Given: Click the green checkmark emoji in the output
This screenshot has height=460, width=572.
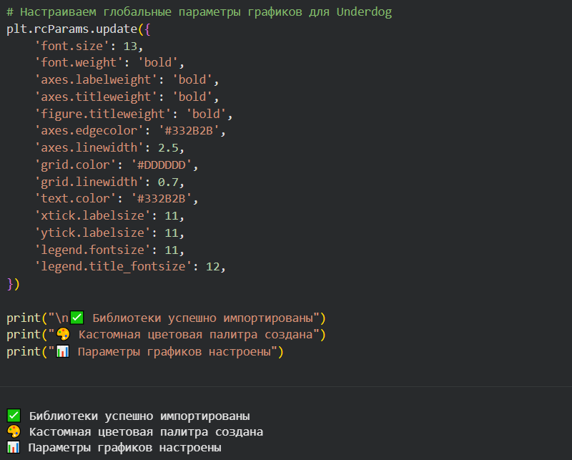Looking at the screenshot, I should click(14, 416).
